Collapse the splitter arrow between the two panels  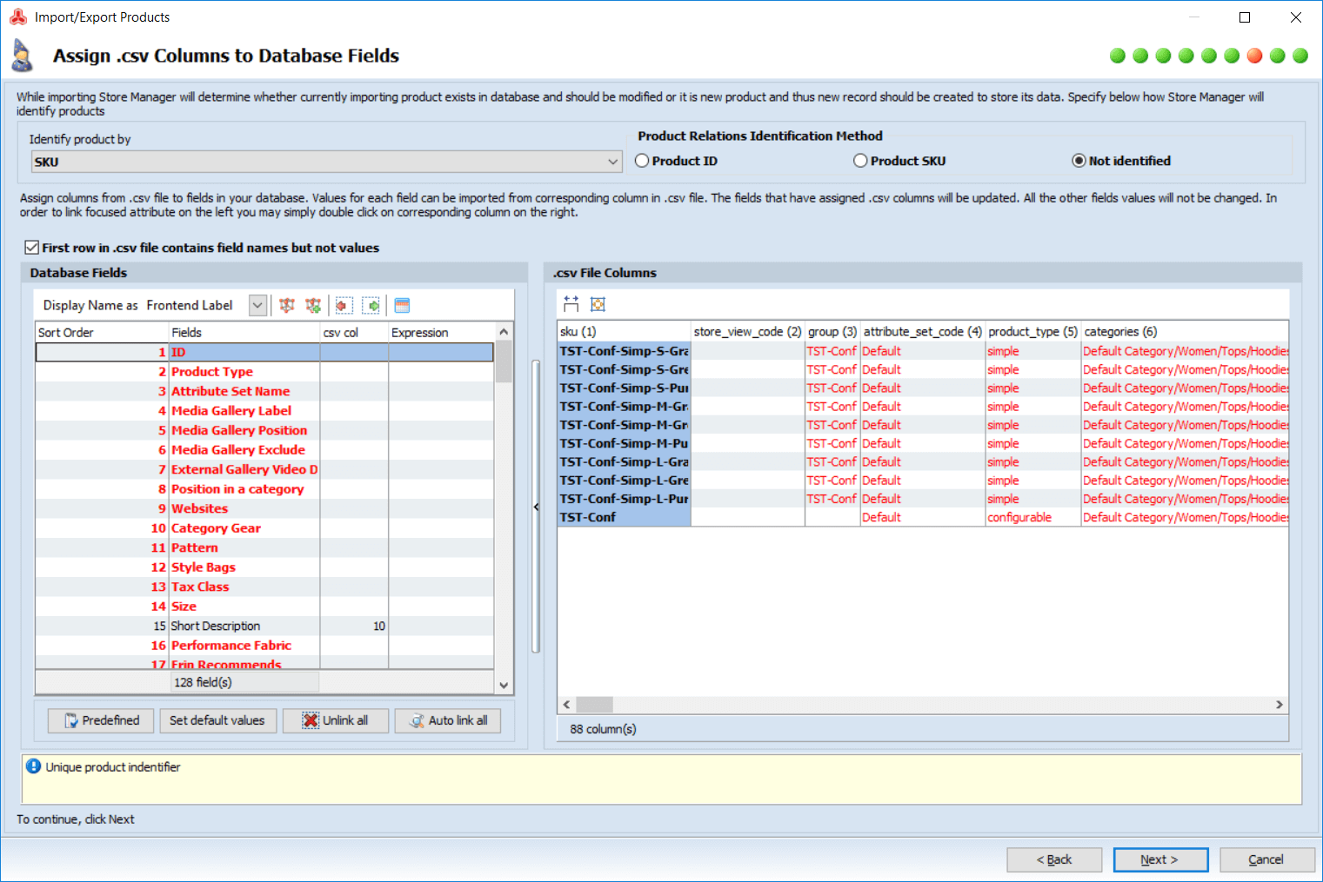536,507
